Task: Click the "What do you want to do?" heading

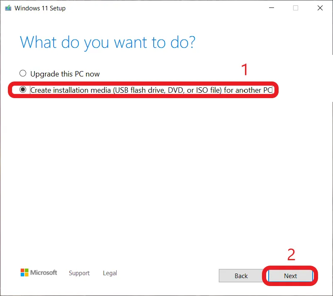Action: pyautogui.click(x=108, y=42)
